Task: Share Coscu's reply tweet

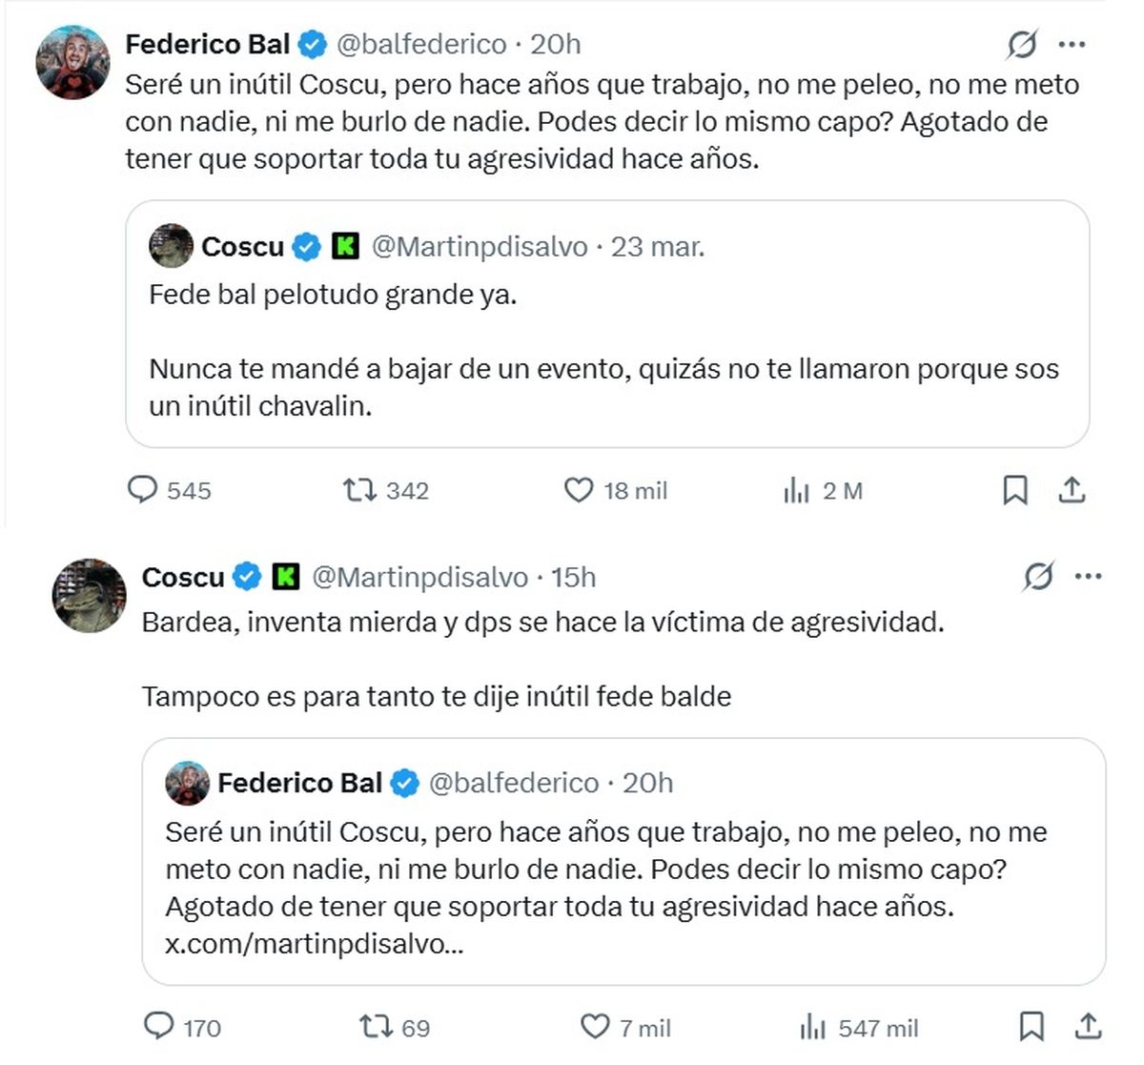Action: (x=1088, y=1027)
